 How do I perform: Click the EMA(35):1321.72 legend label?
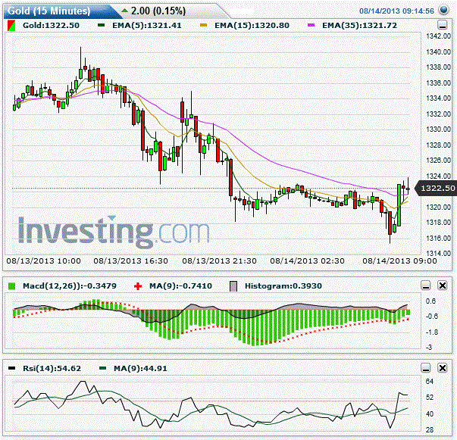tap(359, 25)
